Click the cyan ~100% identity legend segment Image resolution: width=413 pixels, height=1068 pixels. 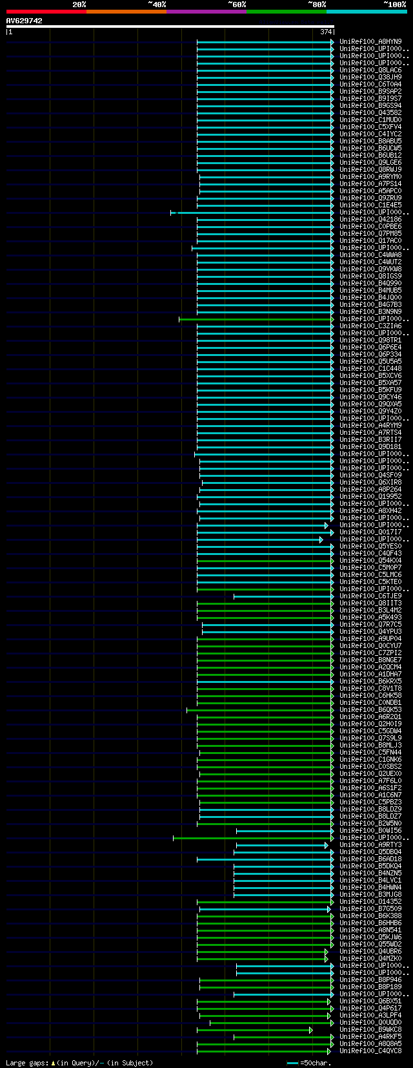point(367,12)
